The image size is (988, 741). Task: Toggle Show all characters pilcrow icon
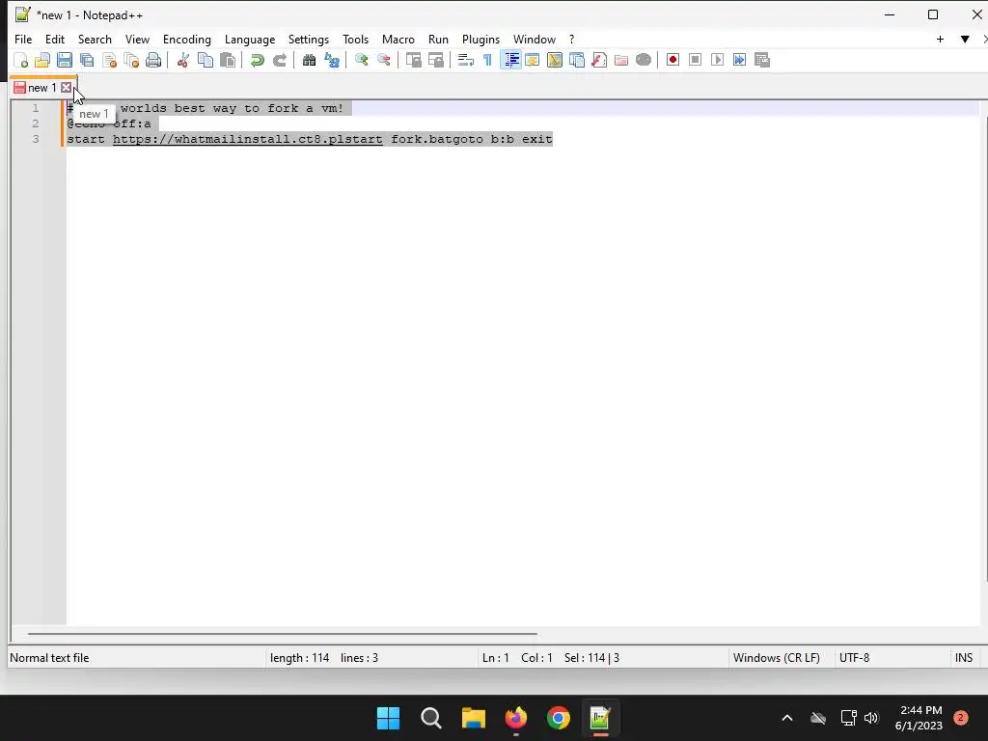(487, 60)
